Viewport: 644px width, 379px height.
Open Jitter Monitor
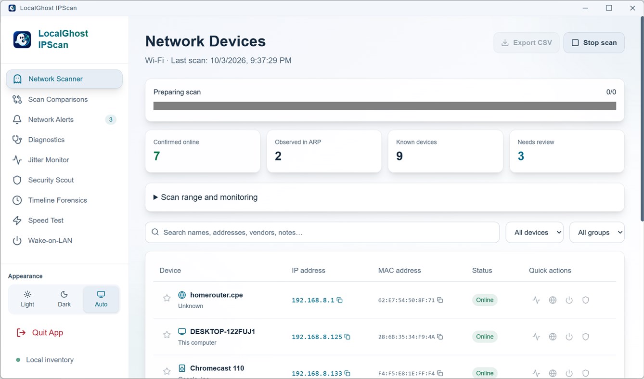point(64,160)
